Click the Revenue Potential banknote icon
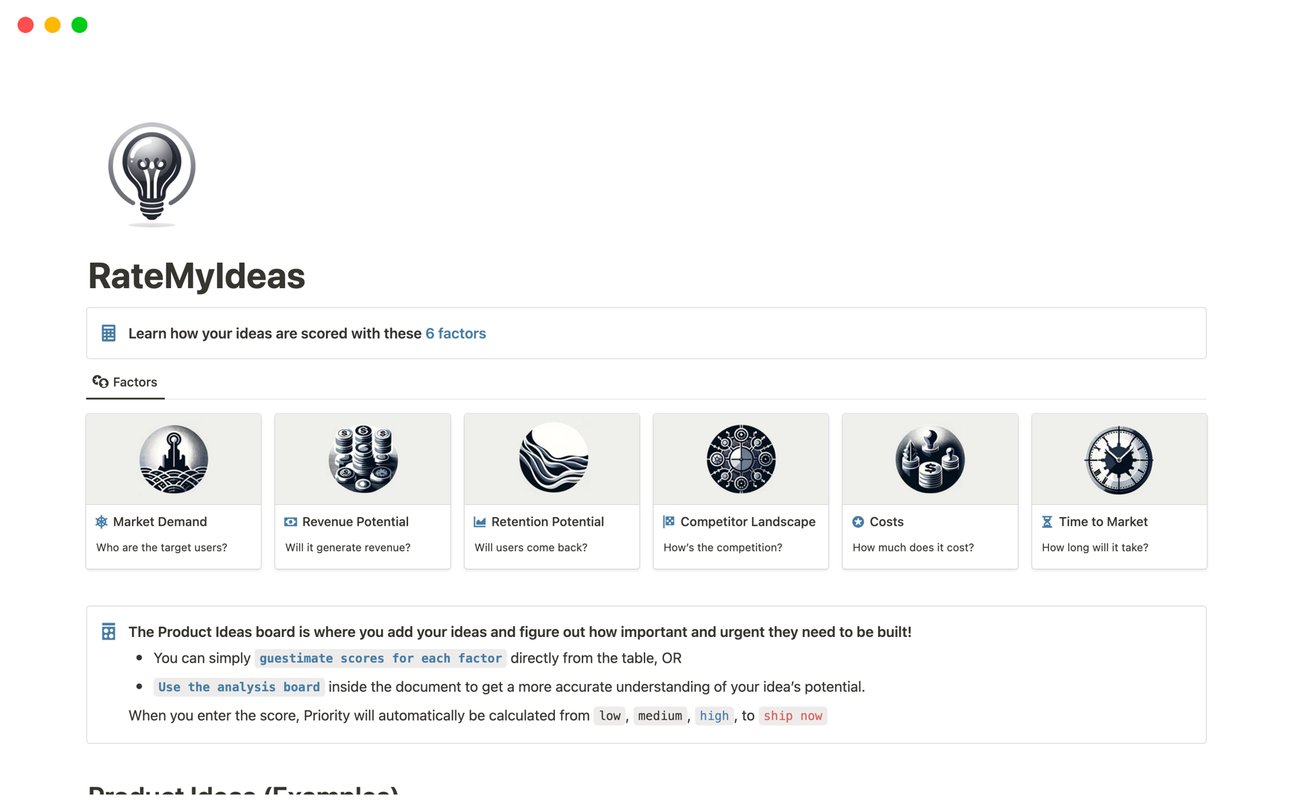 tap(291, 521)
